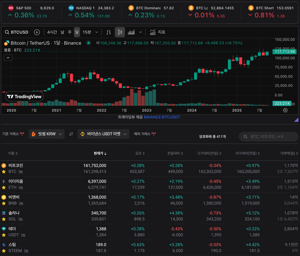
Task: Select the 4시간 timeframe
Action: (x=52, y=32)
